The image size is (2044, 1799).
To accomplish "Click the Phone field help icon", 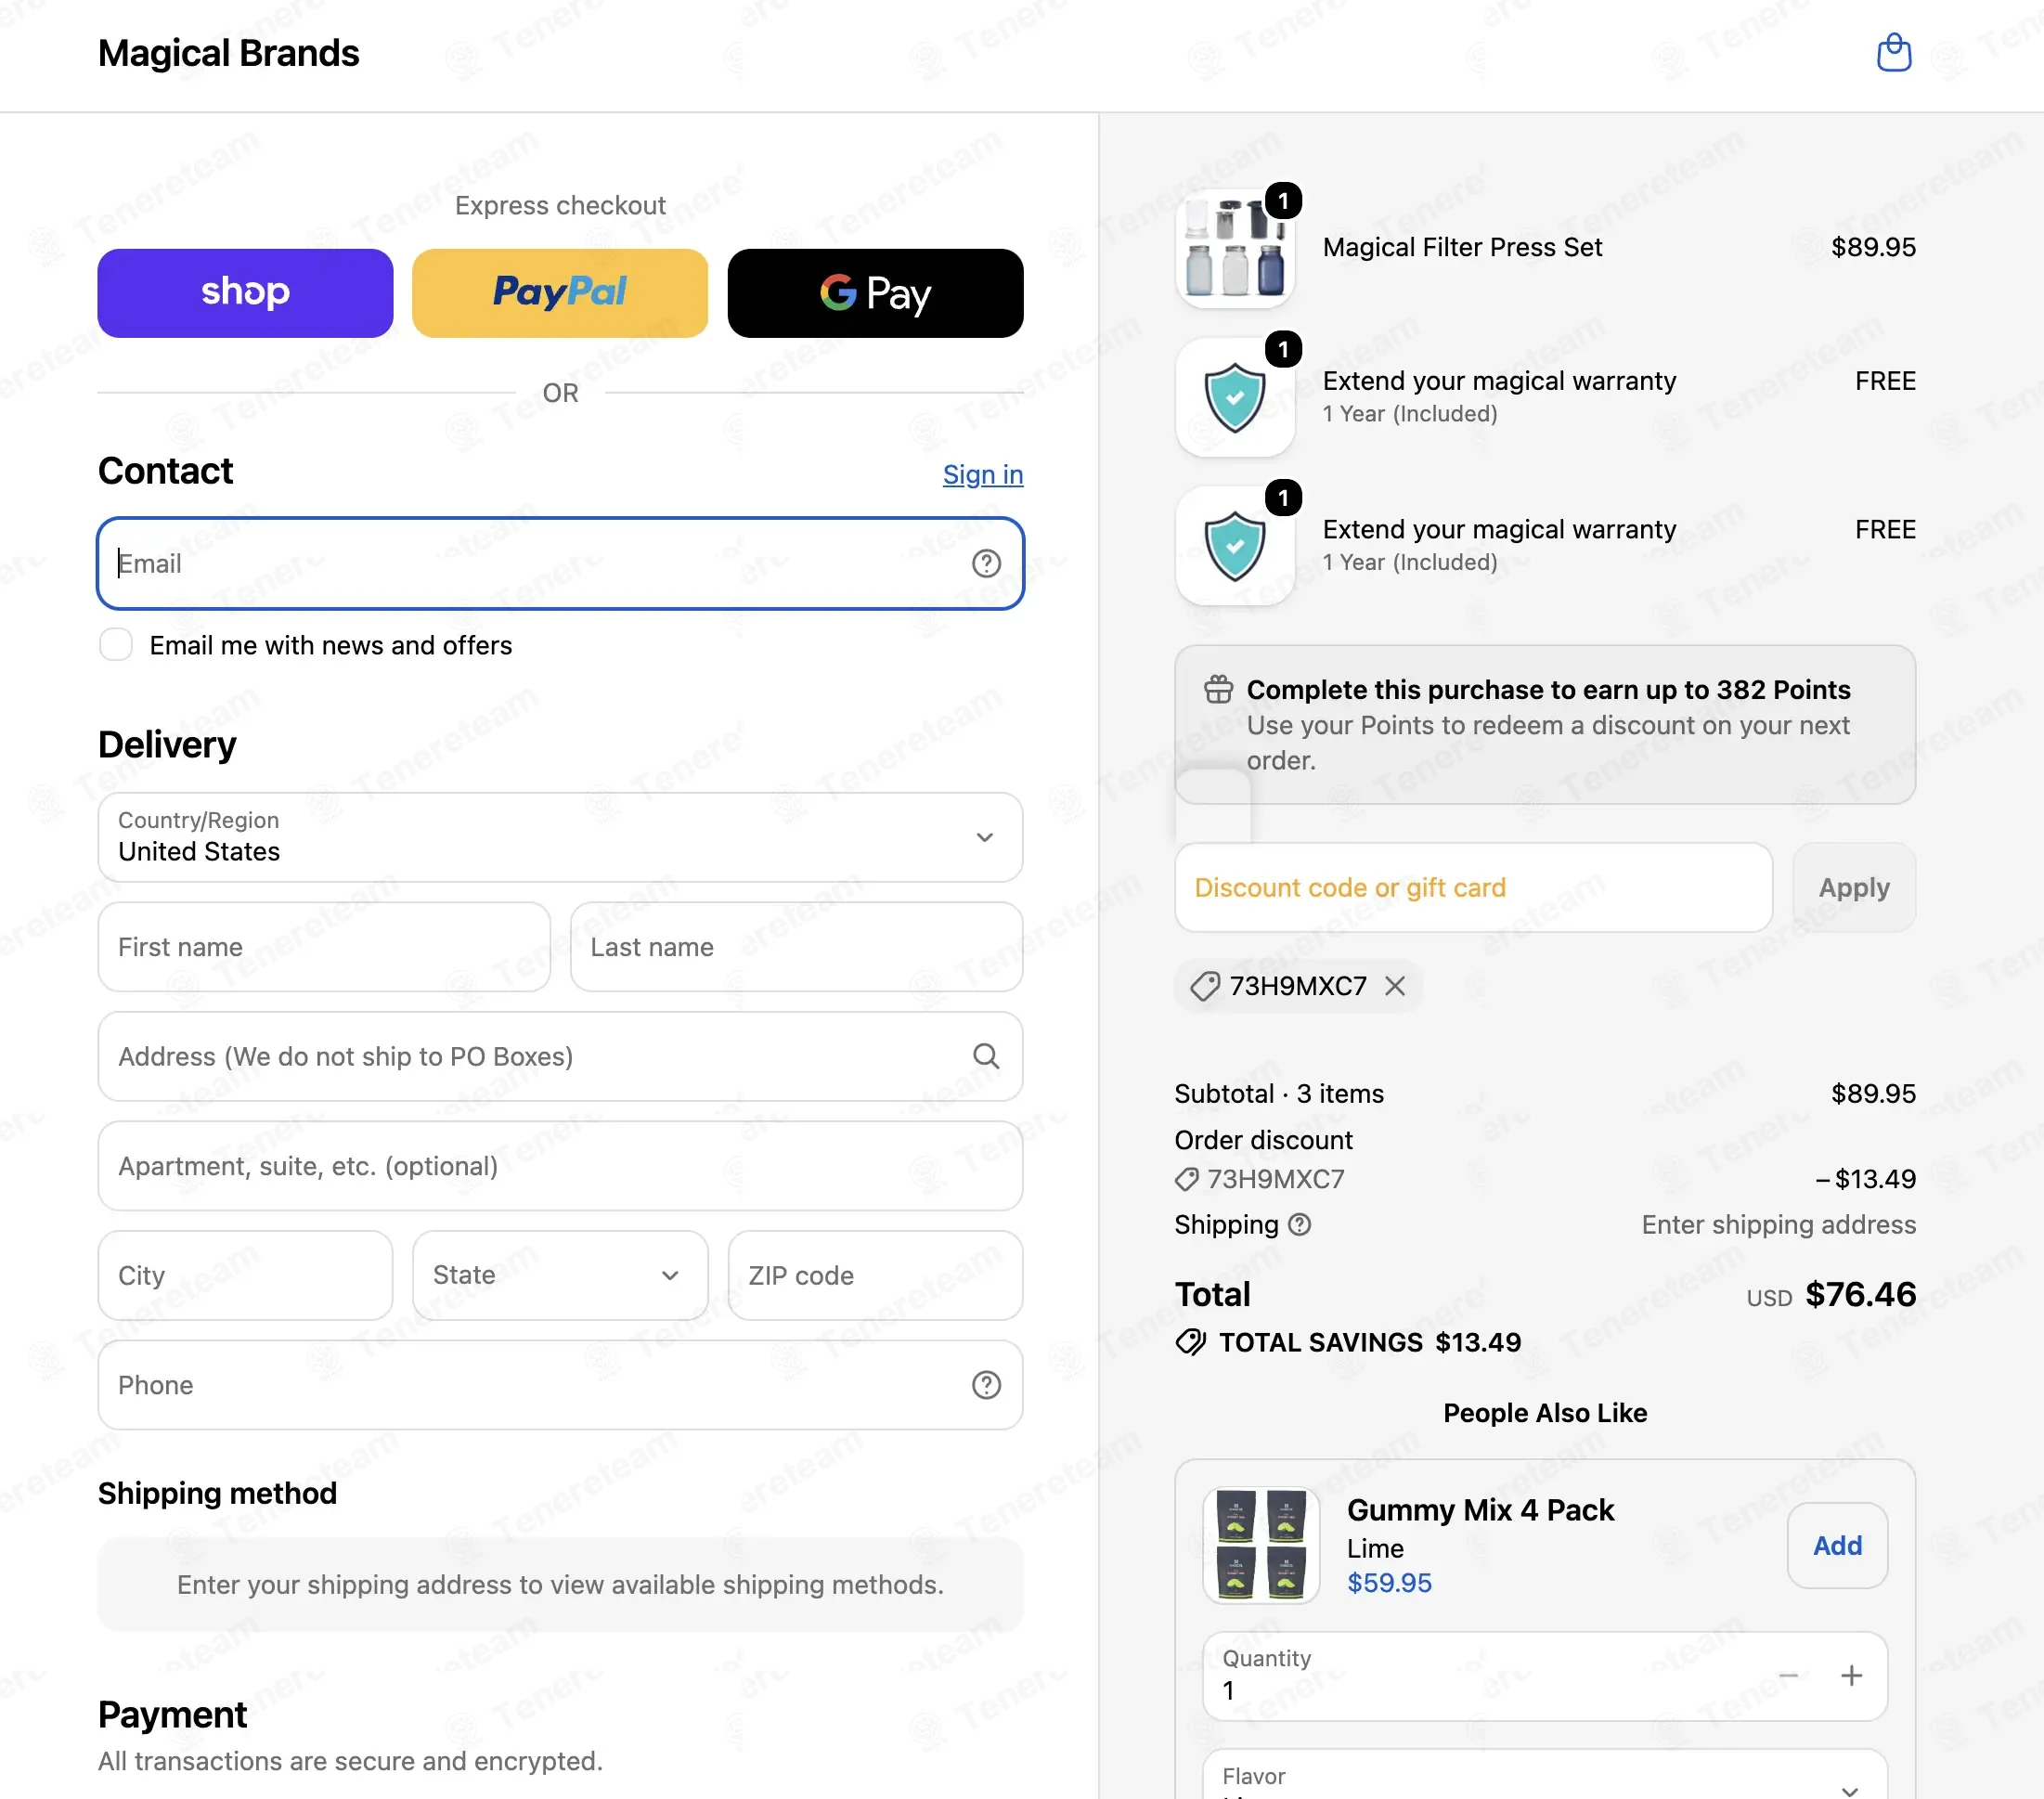I will pos(986,1385).
